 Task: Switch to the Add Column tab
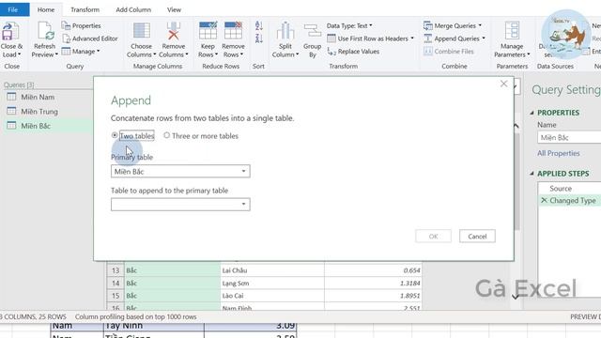point(133,9)
